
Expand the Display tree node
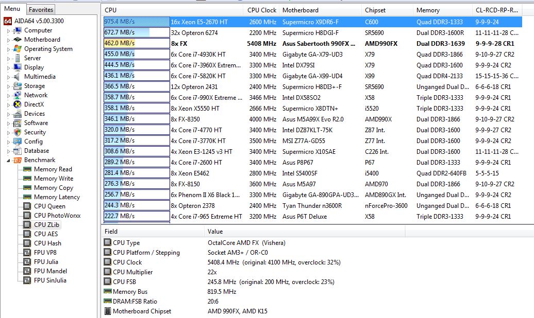pos(9,68)
